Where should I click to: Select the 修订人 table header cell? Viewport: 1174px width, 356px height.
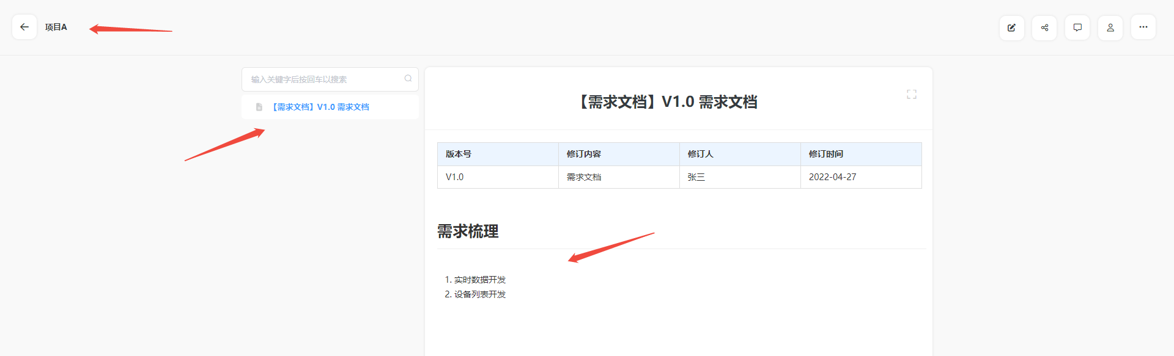tap(740, 154)
